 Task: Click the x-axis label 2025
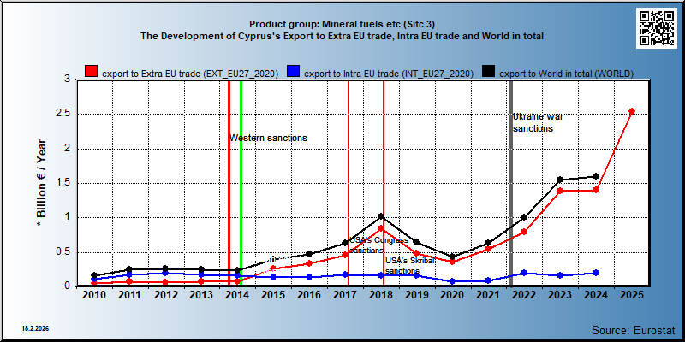click(632, 295)
